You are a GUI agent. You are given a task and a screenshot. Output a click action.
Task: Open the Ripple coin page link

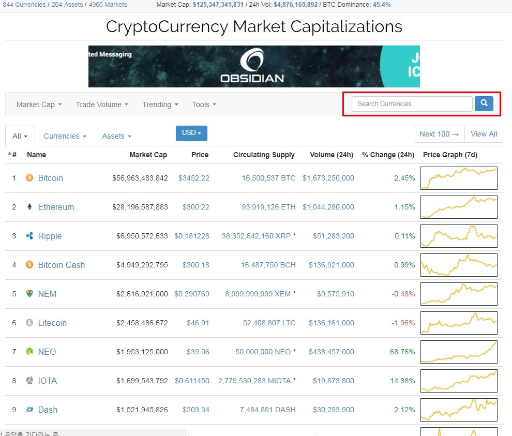[x=50, y=236]
